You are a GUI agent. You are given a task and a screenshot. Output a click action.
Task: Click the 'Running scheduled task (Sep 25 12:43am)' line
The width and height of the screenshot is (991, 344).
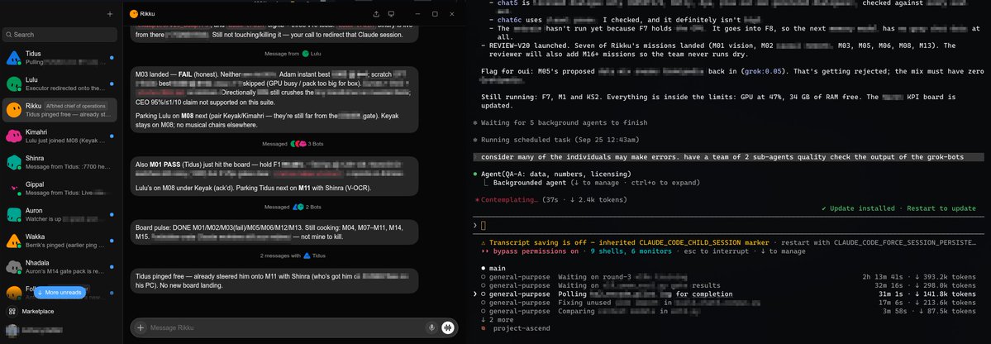point(555,140)
